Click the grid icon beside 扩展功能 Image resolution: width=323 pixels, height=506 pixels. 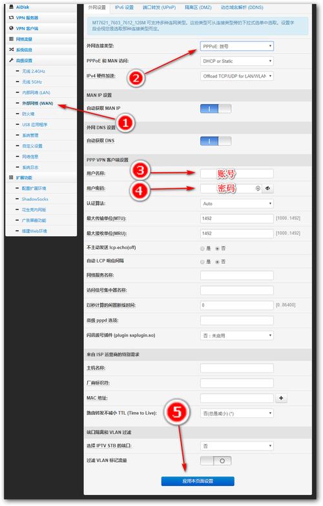[11, 177]
